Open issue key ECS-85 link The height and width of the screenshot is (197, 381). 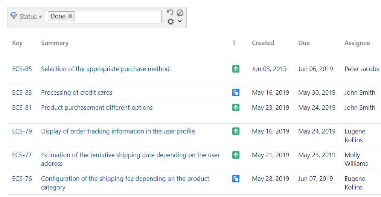click(22, 69)
